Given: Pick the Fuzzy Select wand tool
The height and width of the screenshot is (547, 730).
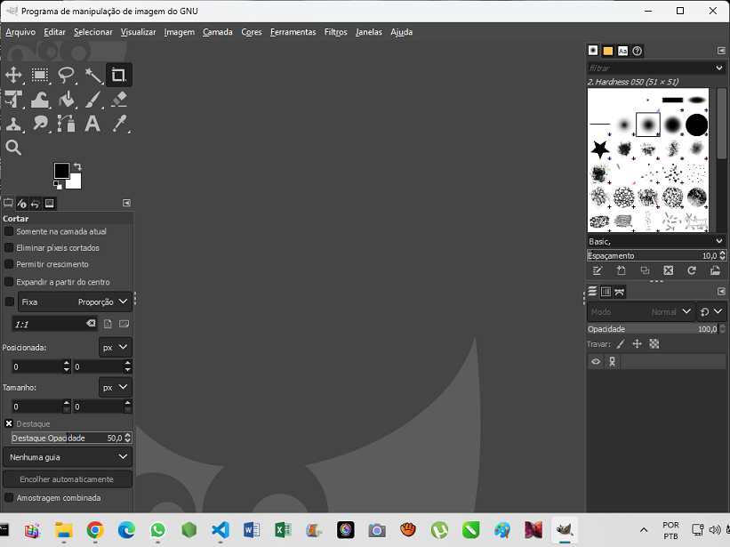Looking at the screenshot, I should (x=92, y=75).
